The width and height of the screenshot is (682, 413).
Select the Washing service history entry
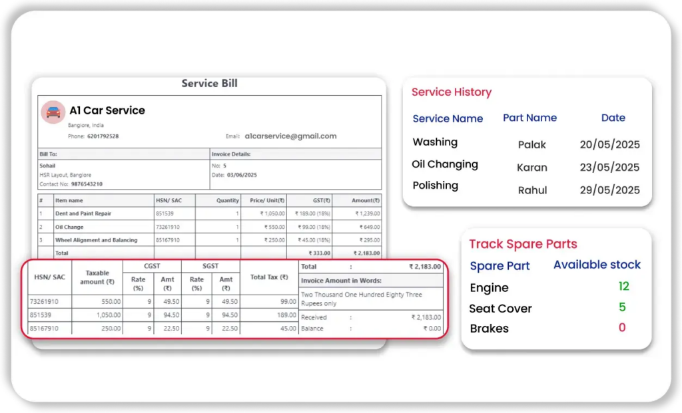(x=435, y=142)
